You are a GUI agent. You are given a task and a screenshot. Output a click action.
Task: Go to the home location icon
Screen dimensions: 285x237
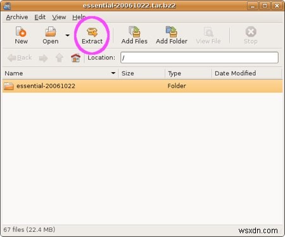75,58
